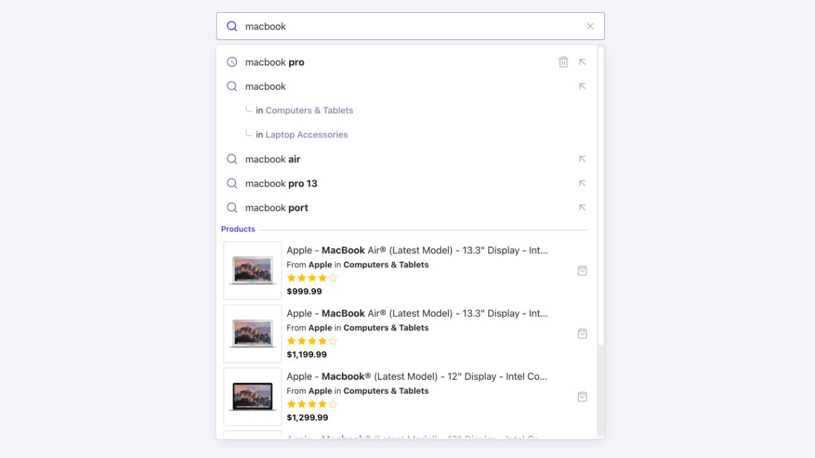Add the $999.99 MacBook Air to cart
The height and width of the screenshot is (458, 815).
click(582, 270)
